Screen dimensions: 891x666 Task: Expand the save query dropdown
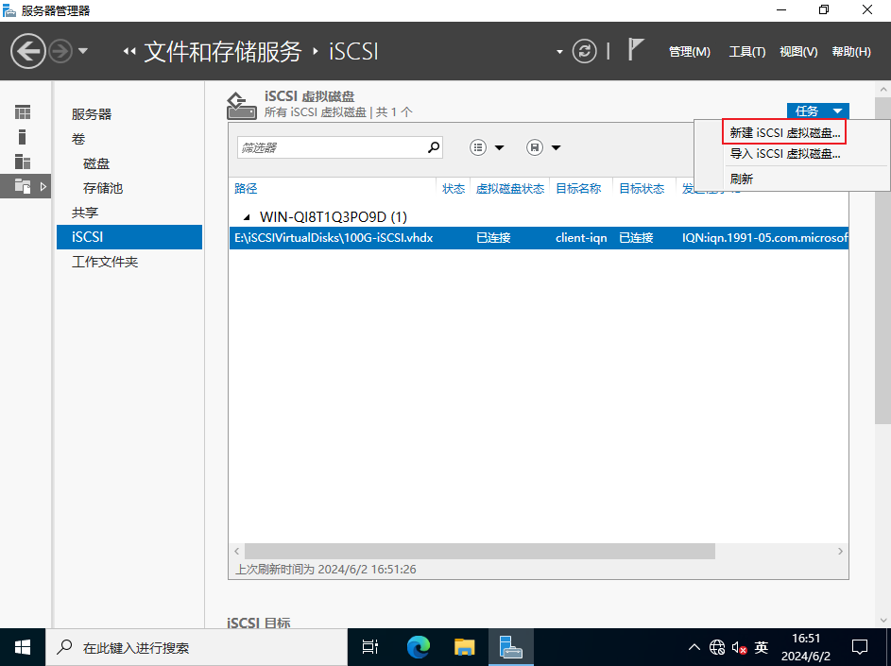tap(543, 147)
